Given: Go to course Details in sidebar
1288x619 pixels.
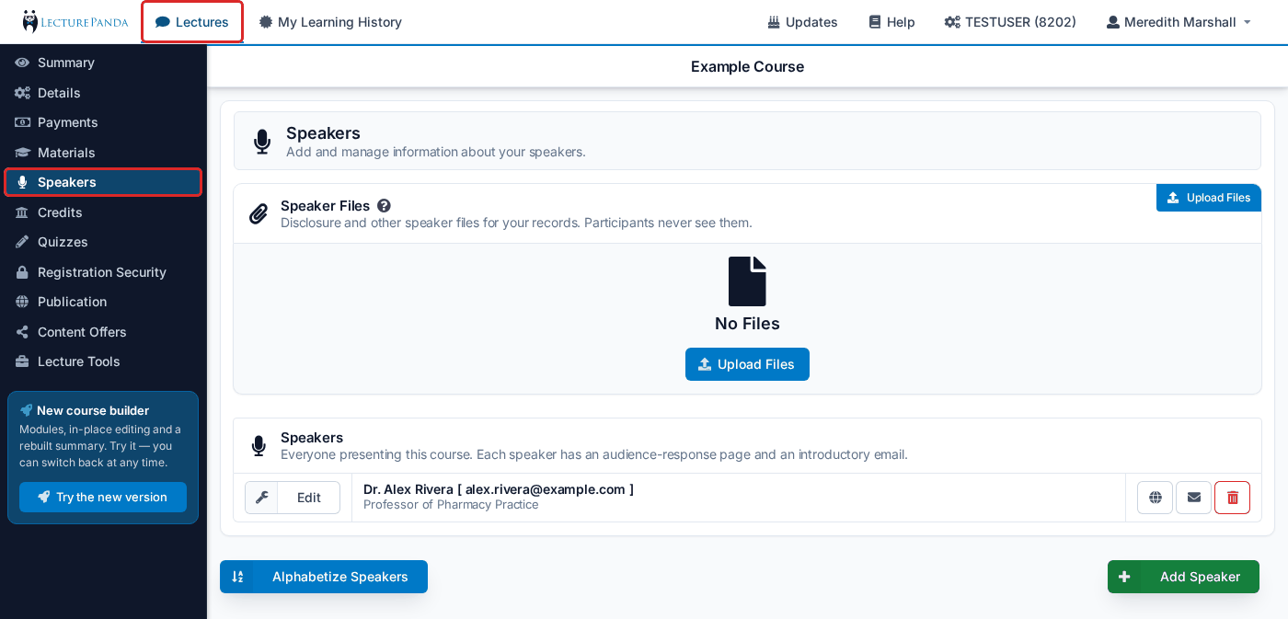Looking at the screenshot, I should point(103,93).
